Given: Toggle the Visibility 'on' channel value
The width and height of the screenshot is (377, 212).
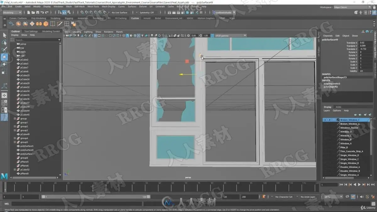Looking at the screenshot, I should tap(366, 71).
